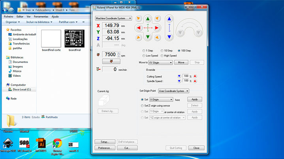This screenshot has width=284, height=159.
Task: Click the spindle rpm field showing 7500
Action: pos(109,54)
